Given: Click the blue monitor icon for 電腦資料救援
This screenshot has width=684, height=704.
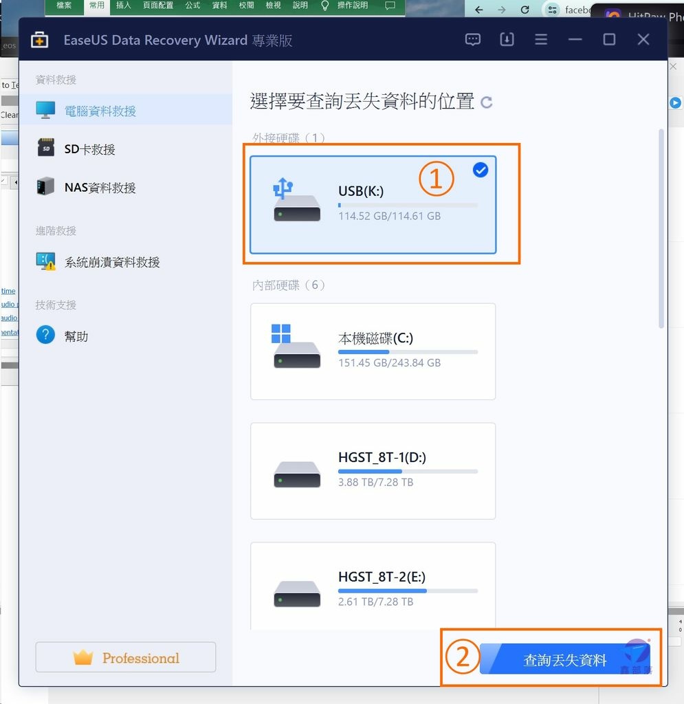Looking at the screenshot, I should coord(45,110).
